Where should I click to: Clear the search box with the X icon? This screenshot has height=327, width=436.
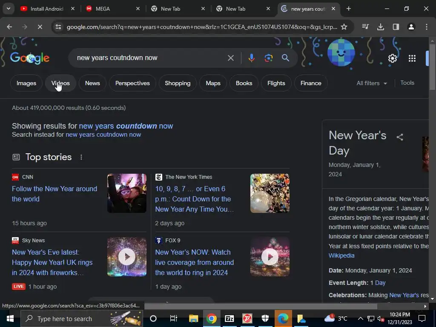click(x=230, y=58)
